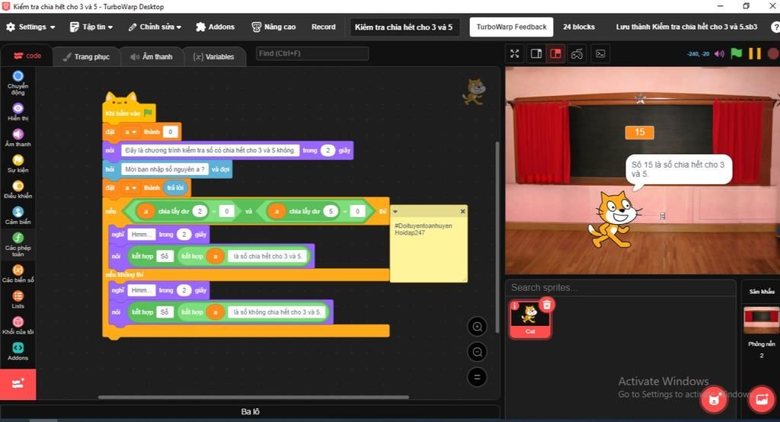Open the Âm thanh block category

coord(18,137)
